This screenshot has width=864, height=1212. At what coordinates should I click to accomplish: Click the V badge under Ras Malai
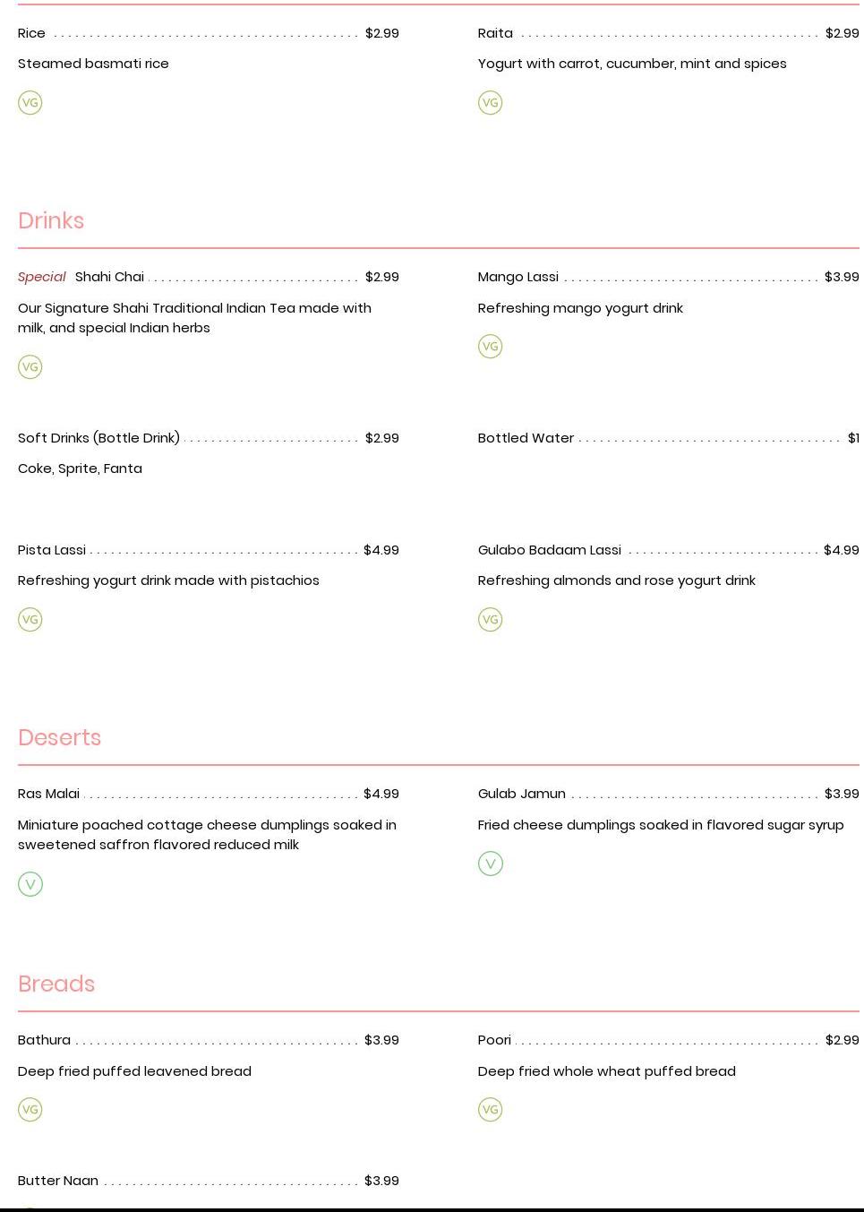[x=30, y=884]
